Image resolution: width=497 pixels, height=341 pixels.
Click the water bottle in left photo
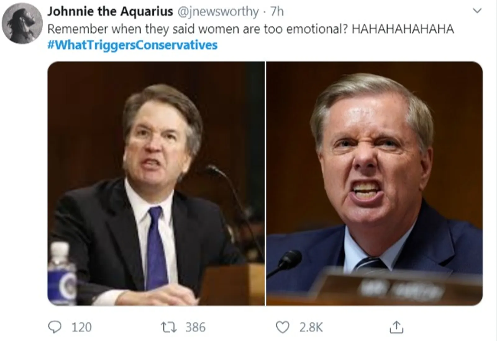[62, 273]
